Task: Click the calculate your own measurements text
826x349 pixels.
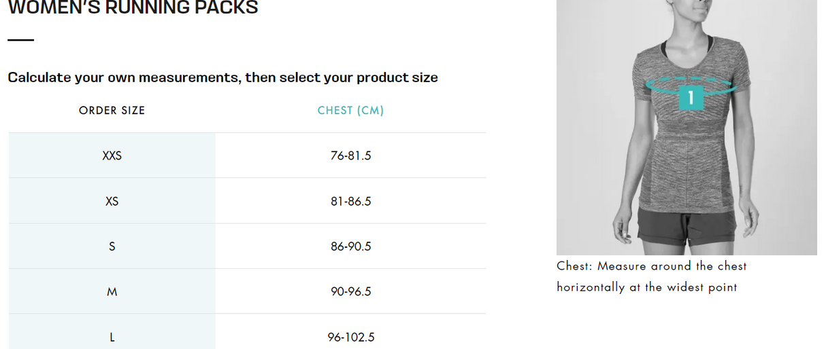Action: point(222,77)
